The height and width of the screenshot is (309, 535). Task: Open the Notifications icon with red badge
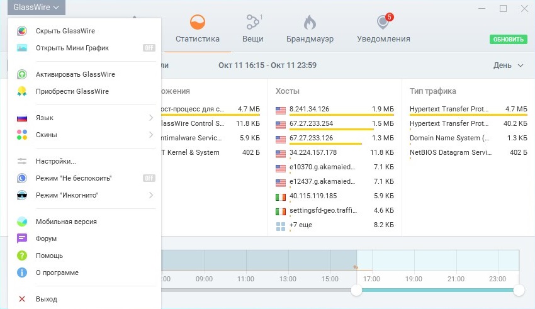click(383, 23)
